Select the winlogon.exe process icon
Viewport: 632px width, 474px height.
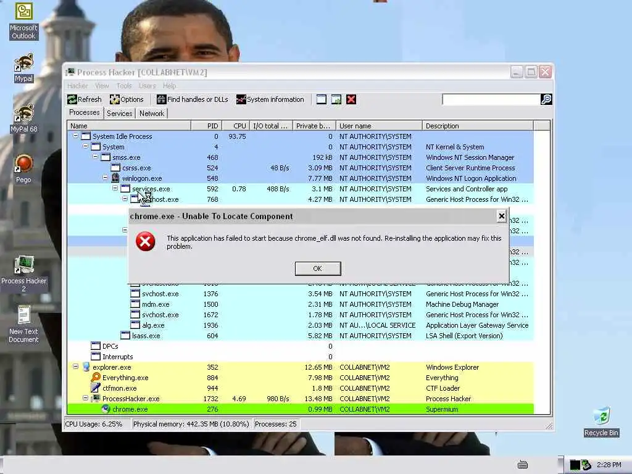(x=115, y=178)
